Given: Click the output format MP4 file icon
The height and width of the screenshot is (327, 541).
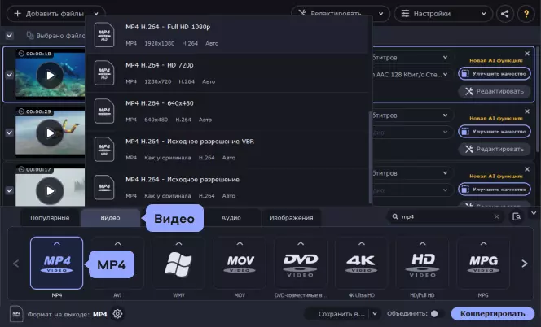Looking at the screenshot, I should pyautogui.click(x=16, y=313).
